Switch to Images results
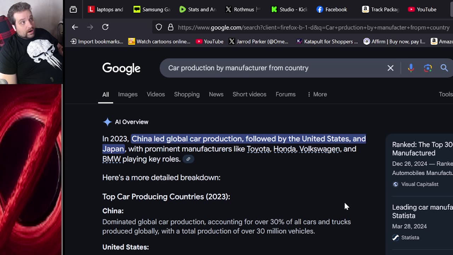Screen dimensions: 453x255 pyautogui.click(x=128, y=95)
